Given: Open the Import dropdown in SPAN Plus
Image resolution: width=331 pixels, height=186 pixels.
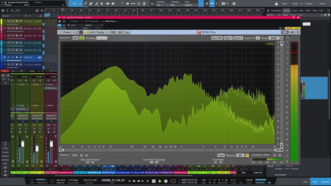Looking at the screenshot, I should [x=238, y=38].
